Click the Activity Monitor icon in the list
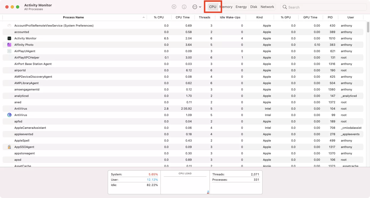Screen dimensions: 370x198 (9, 38)
